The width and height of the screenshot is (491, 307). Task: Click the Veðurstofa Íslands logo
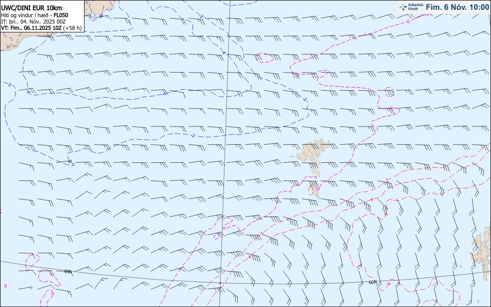tap(411, 7)
